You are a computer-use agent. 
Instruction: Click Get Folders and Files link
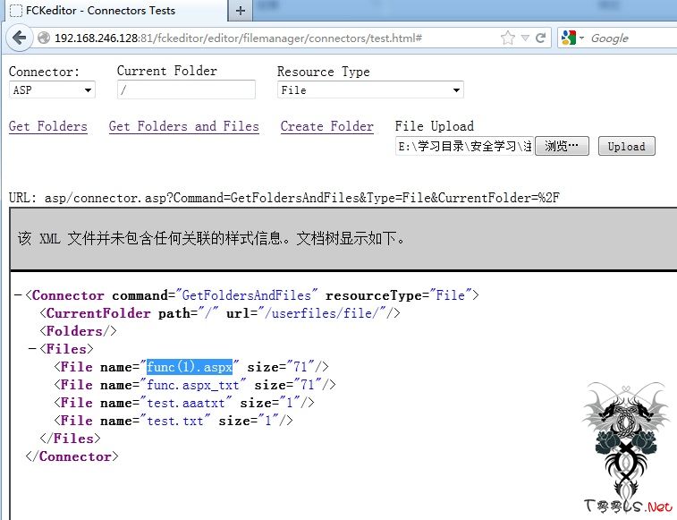click(184, 126)
